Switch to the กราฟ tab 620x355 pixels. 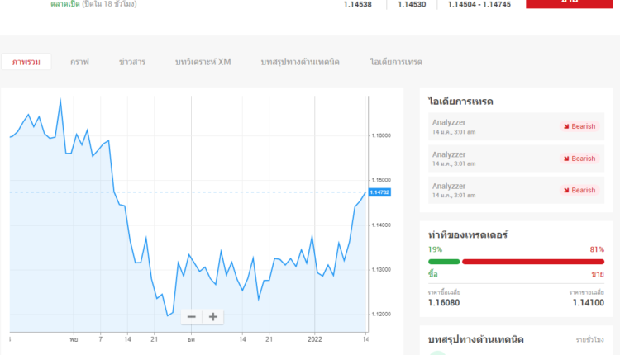click(79, 62)
